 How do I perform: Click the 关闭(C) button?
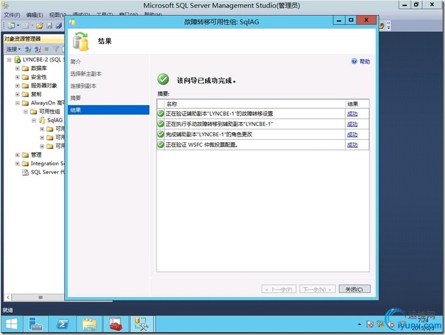[355, 289]
